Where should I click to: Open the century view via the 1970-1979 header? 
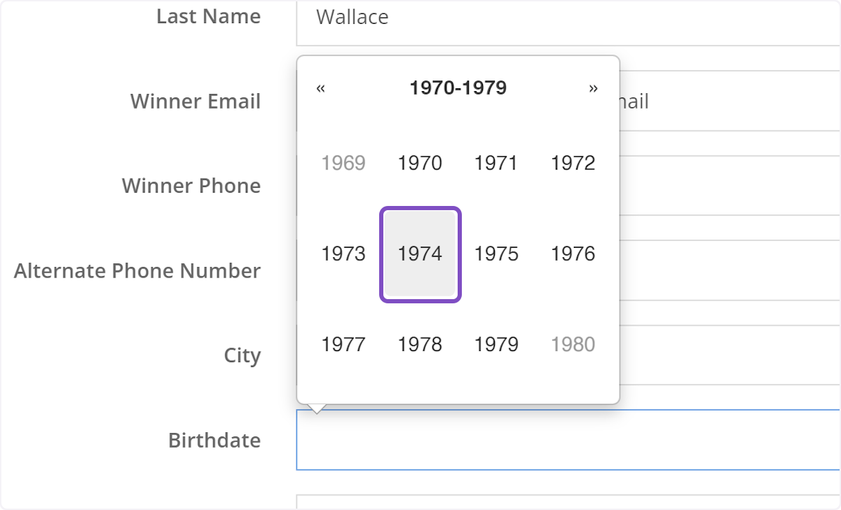[x=457, y=88]
